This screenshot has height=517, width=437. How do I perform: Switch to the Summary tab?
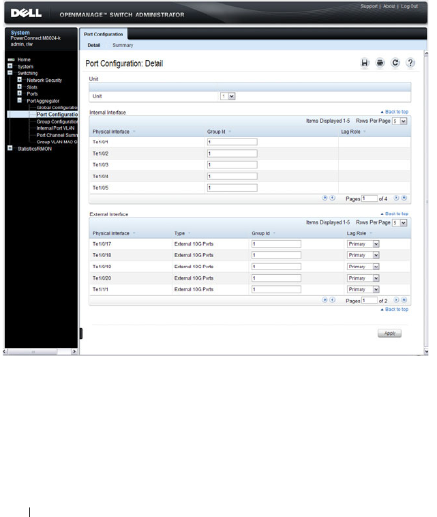click(x=123, y=45)
